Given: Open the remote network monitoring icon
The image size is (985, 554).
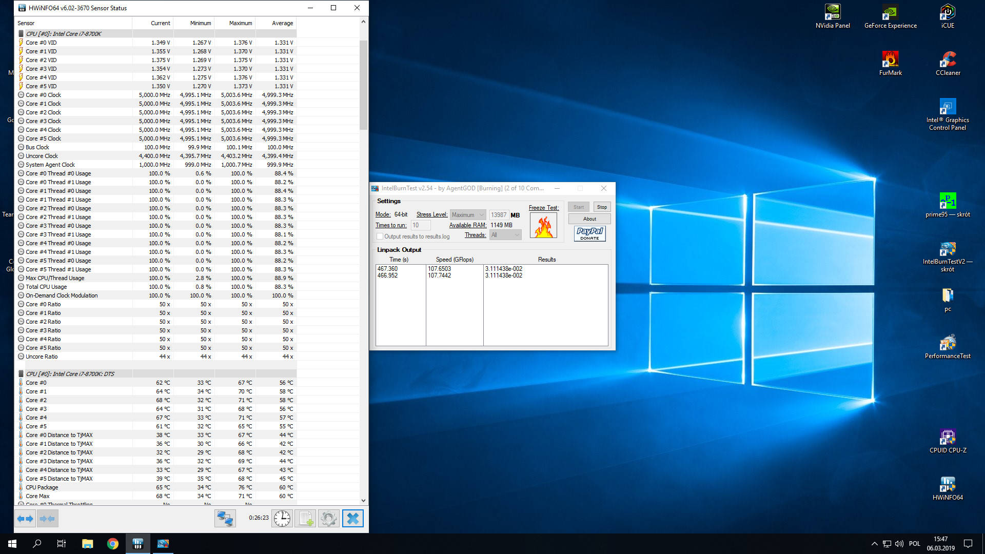Looking at the screenshot, I should point(225,519).
